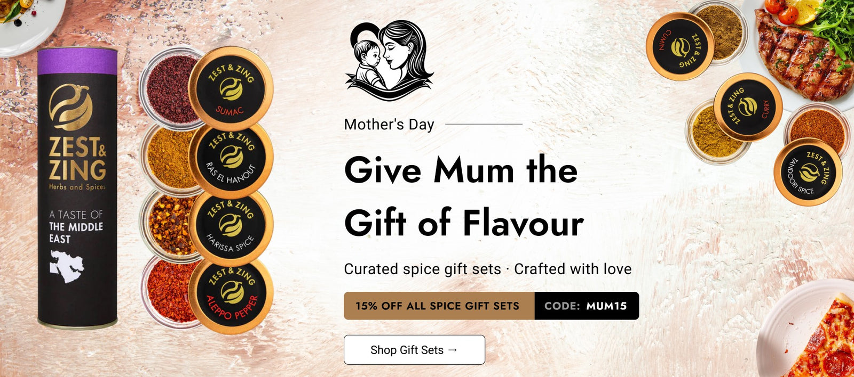Click the 15% Off All Spice Gift Sets banner
Screen dimensions: 854x377
point(439,306)
